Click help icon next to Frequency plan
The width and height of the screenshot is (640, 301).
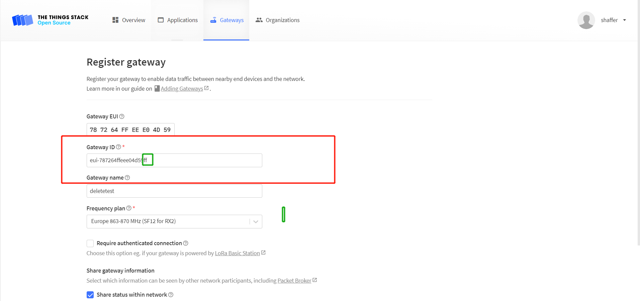click(129, 208)
